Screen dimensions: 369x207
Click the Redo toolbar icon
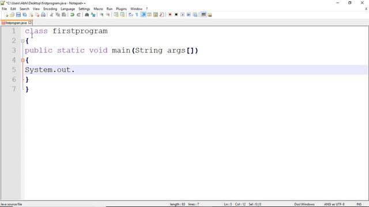[78, 15]
